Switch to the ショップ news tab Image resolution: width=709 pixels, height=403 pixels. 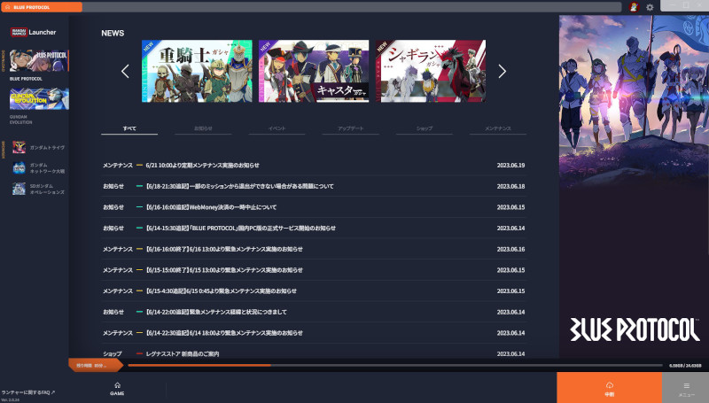click(x=425, y=128)
